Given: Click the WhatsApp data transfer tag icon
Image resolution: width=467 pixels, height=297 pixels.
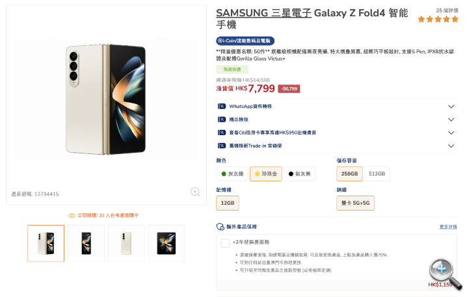Looking at the screenshot, I should pos(221,107).
